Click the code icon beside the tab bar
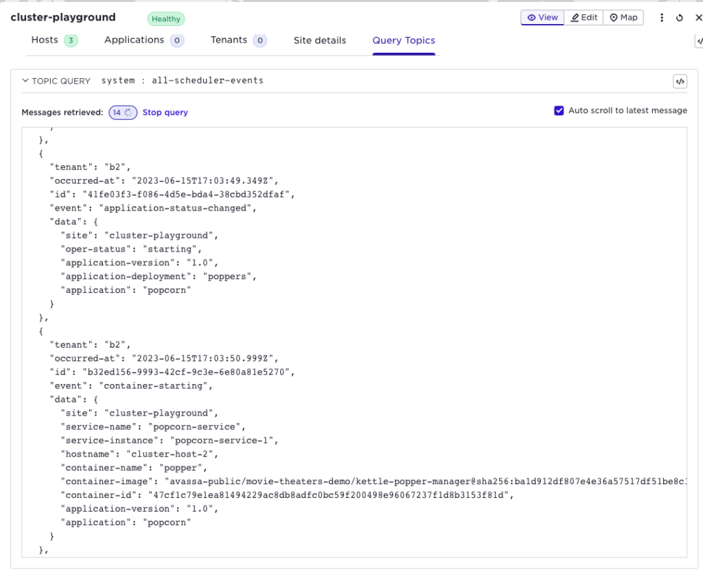This screenshot has width=703, height=576. point(699,41)
